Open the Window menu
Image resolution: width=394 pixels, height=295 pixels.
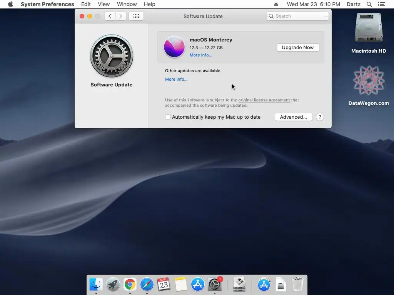pos(127,4)
